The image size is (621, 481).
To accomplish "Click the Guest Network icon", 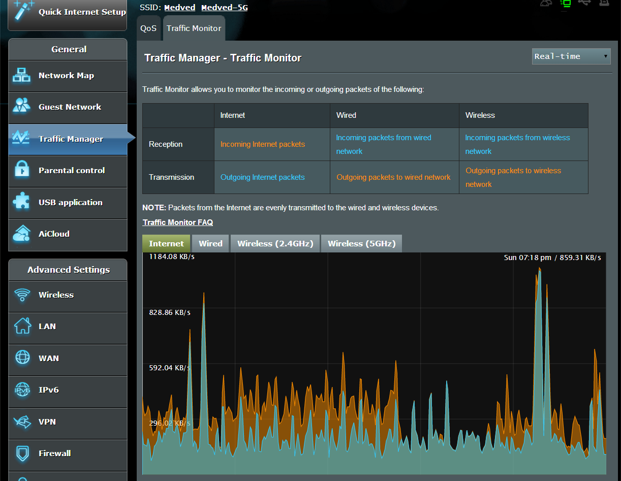I will coord(22,107).
